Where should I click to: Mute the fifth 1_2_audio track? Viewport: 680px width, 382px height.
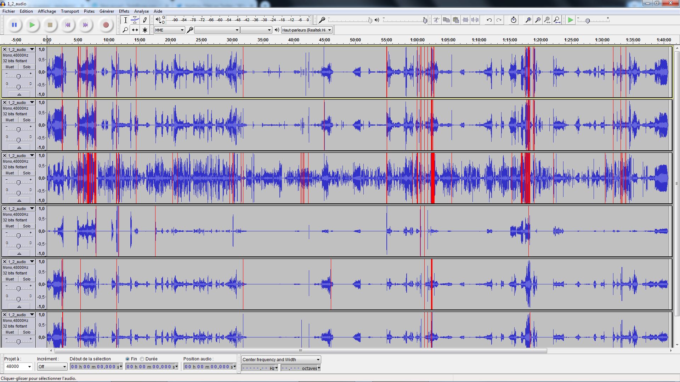pos(10,279)
